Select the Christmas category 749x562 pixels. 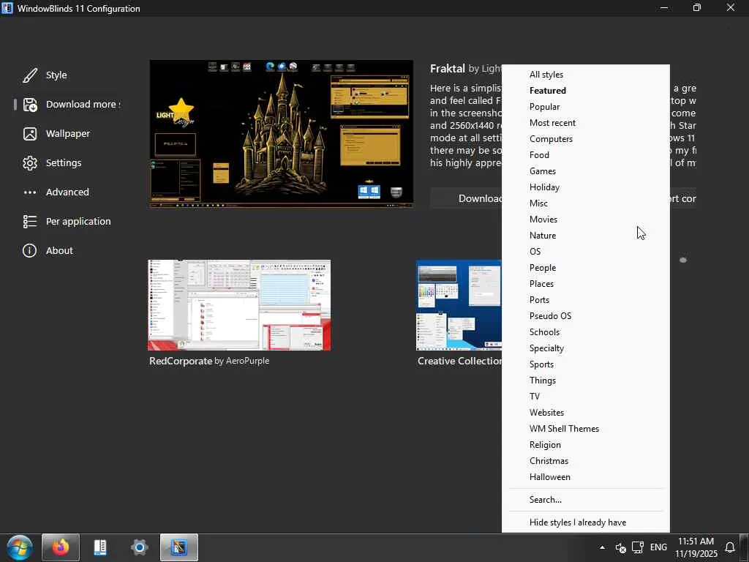(586, 461)
